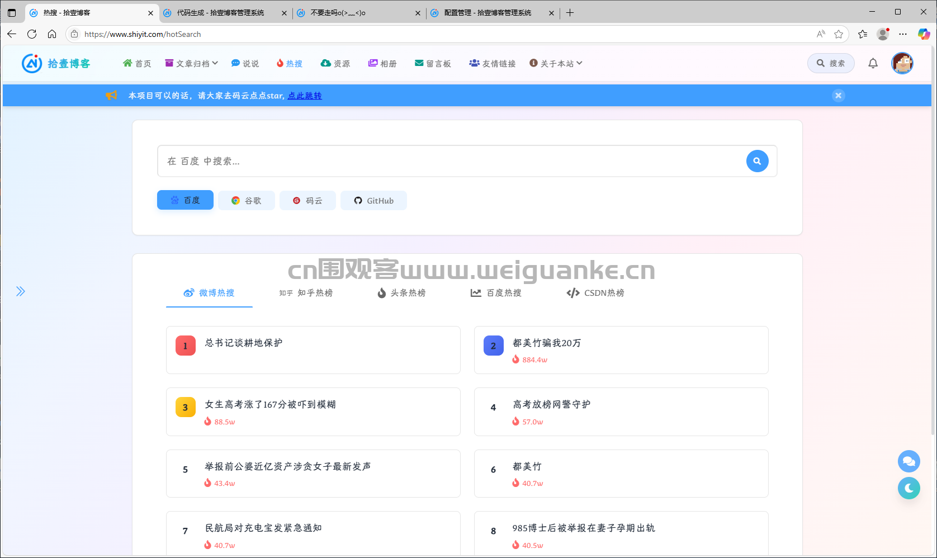Open hot item 都美竹骗我20万
The image size is (937, 558).
point(621,350)
